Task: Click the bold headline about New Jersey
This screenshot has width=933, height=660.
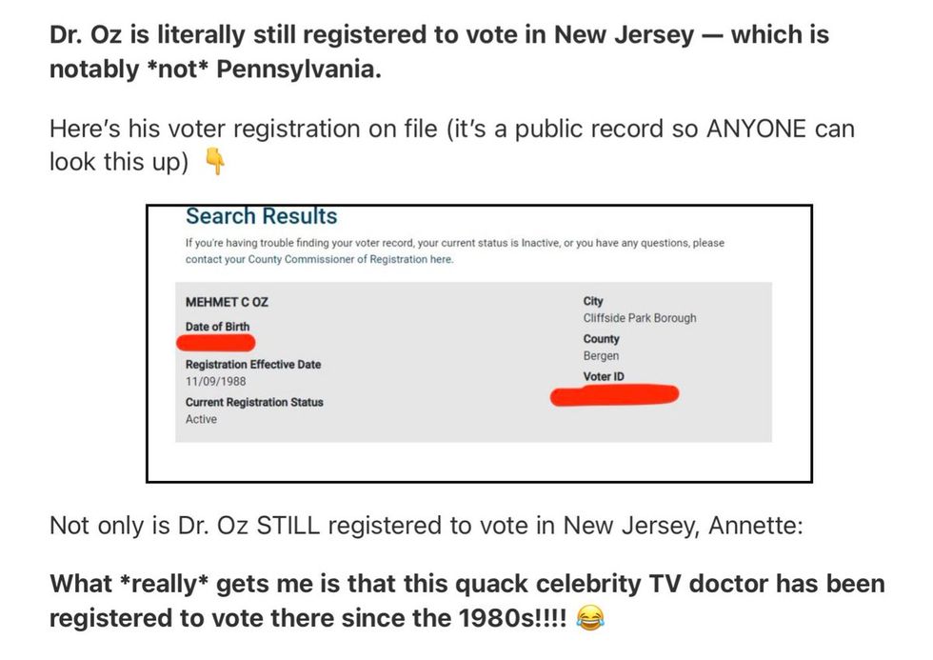Action: [x=439, y=51]
